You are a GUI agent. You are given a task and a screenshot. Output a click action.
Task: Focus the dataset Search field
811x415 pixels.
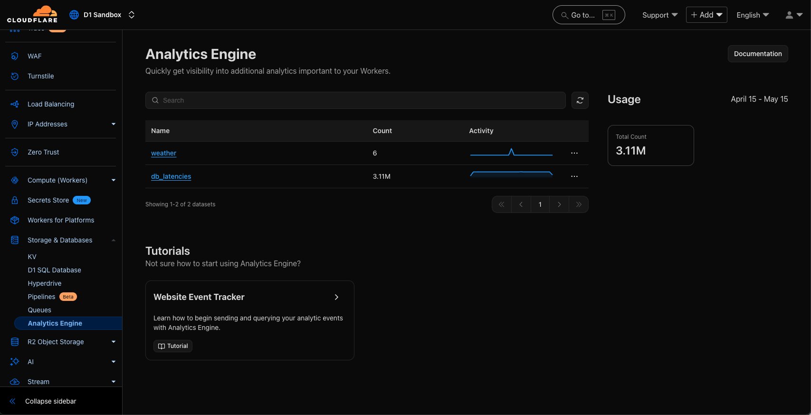click(355, 100)
